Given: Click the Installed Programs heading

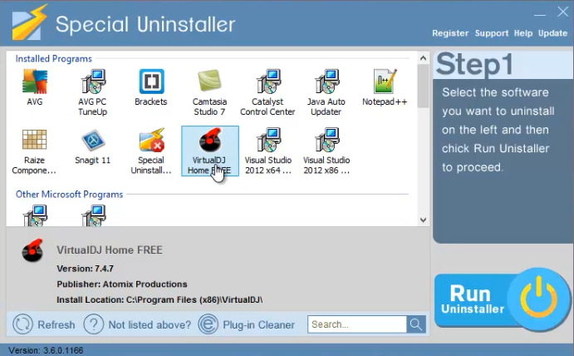Looking at the screenshot, I should coord(54,59).
